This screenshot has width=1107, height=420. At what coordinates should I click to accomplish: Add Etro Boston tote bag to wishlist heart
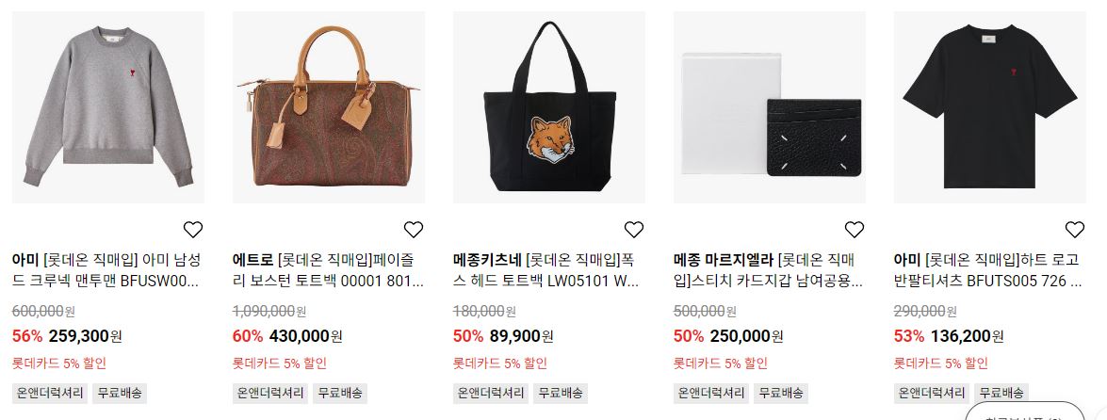[x=413, y=230]
